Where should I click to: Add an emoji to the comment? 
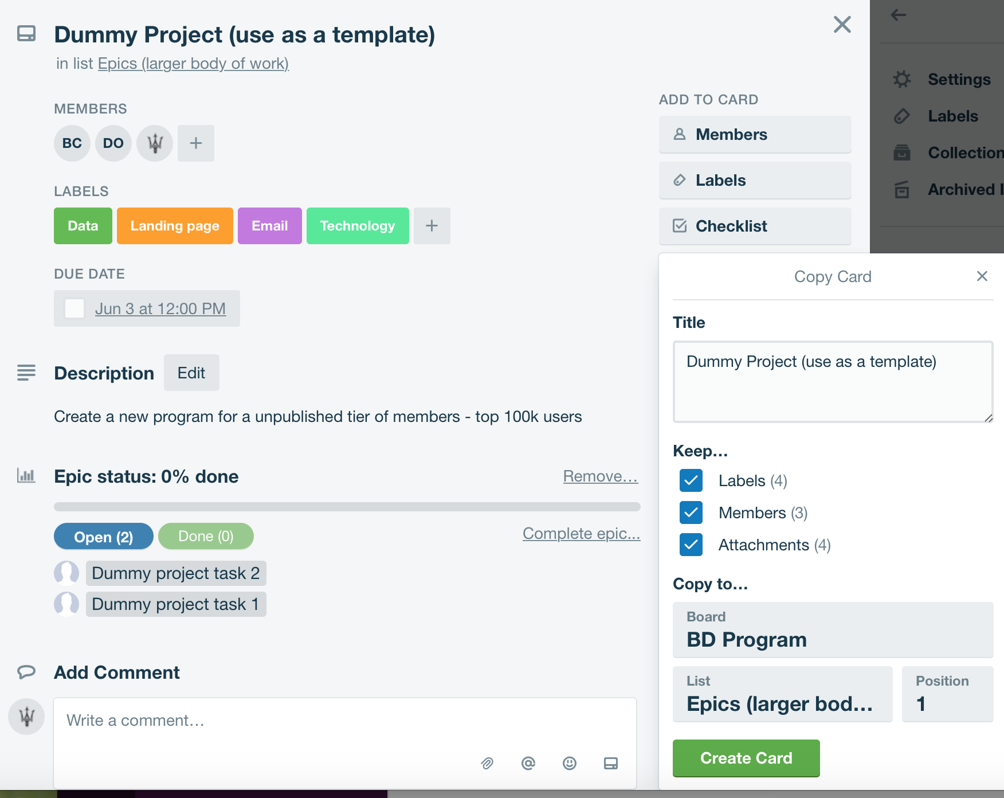(x=570, y=763)
